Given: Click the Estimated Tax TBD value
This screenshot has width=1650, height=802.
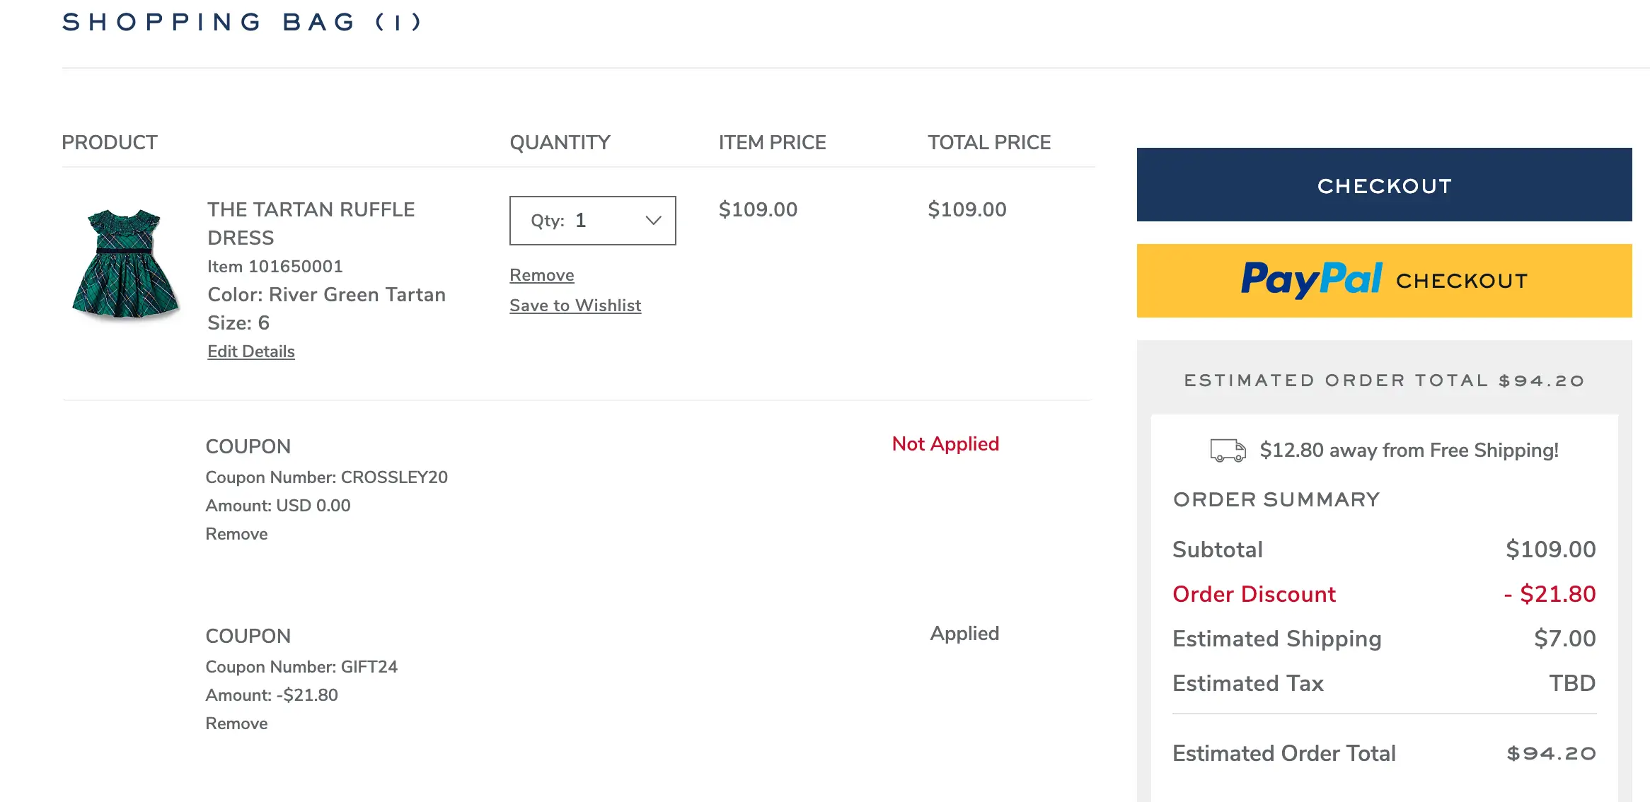Looking at the screenshot, I should [x=1571, y=683].
